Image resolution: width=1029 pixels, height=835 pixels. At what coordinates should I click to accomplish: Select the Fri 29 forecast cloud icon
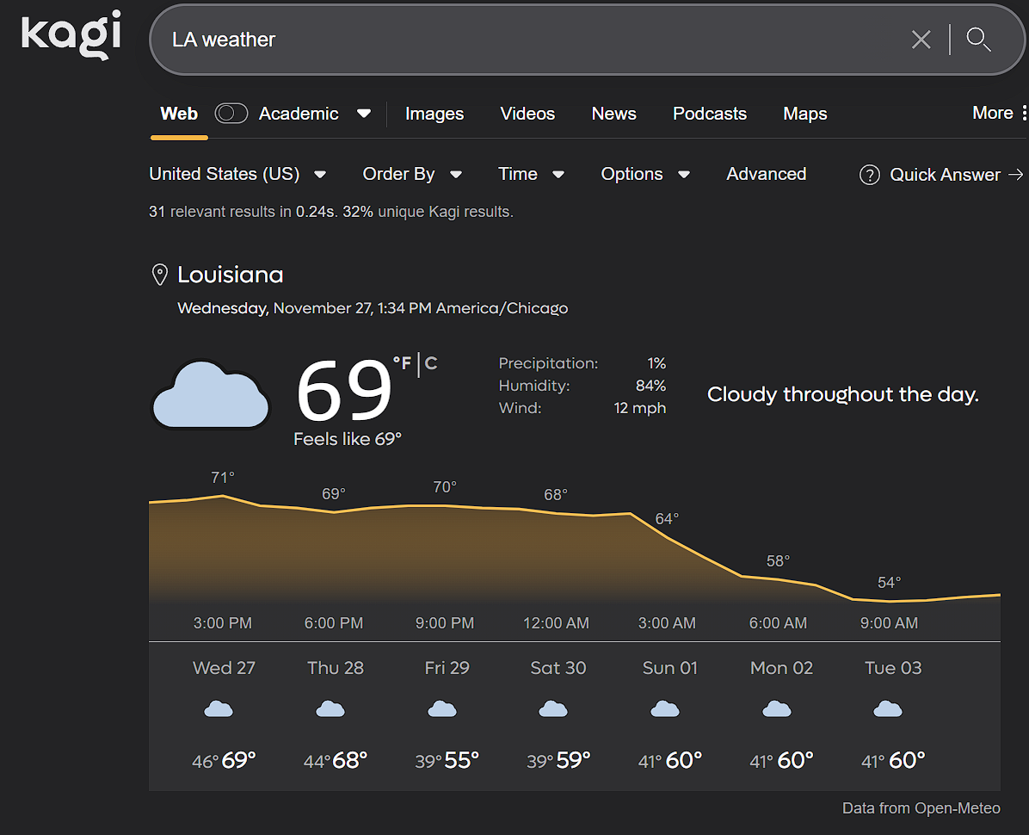(x=442, y=709)
